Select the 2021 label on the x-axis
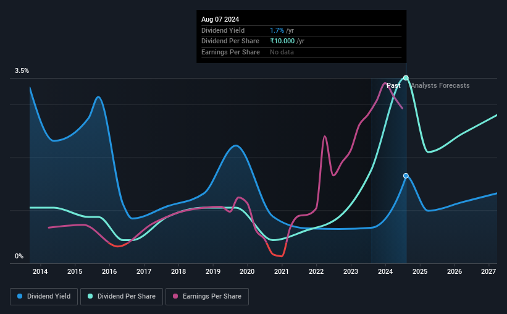The width and height of the screenshot is (507, 314). click(282, 271)
